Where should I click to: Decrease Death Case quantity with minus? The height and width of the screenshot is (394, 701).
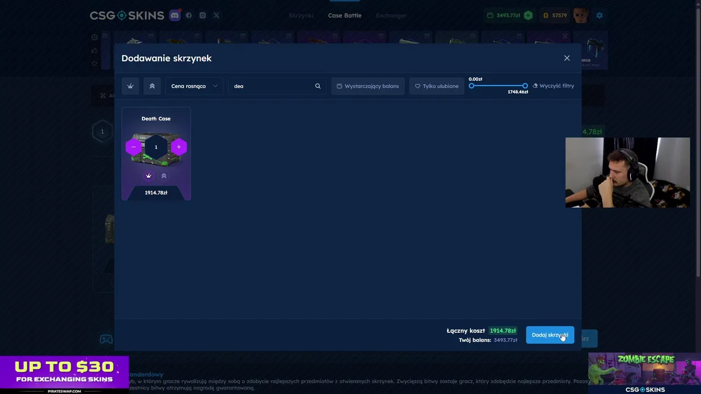[134, 147]
